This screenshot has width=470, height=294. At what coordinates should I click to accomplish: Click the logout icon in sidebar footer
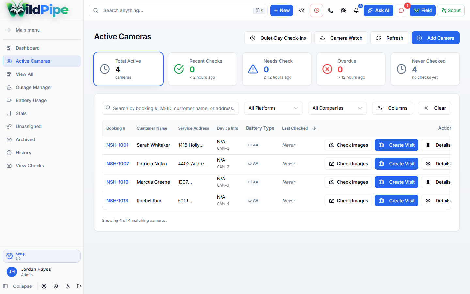79,286
